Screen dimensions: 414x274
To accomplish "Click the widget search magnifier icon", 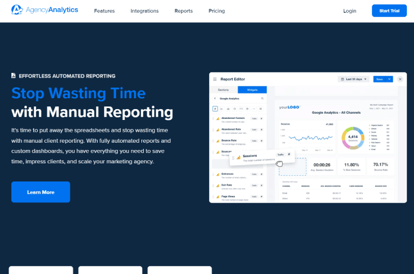I will (x=262, y=98).
